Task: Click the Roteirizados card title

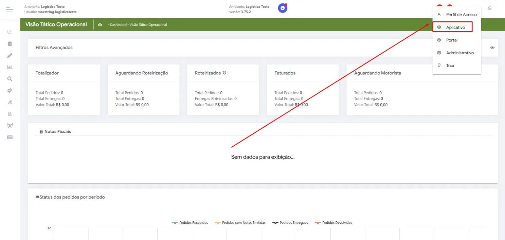Action: pos(208,73)
